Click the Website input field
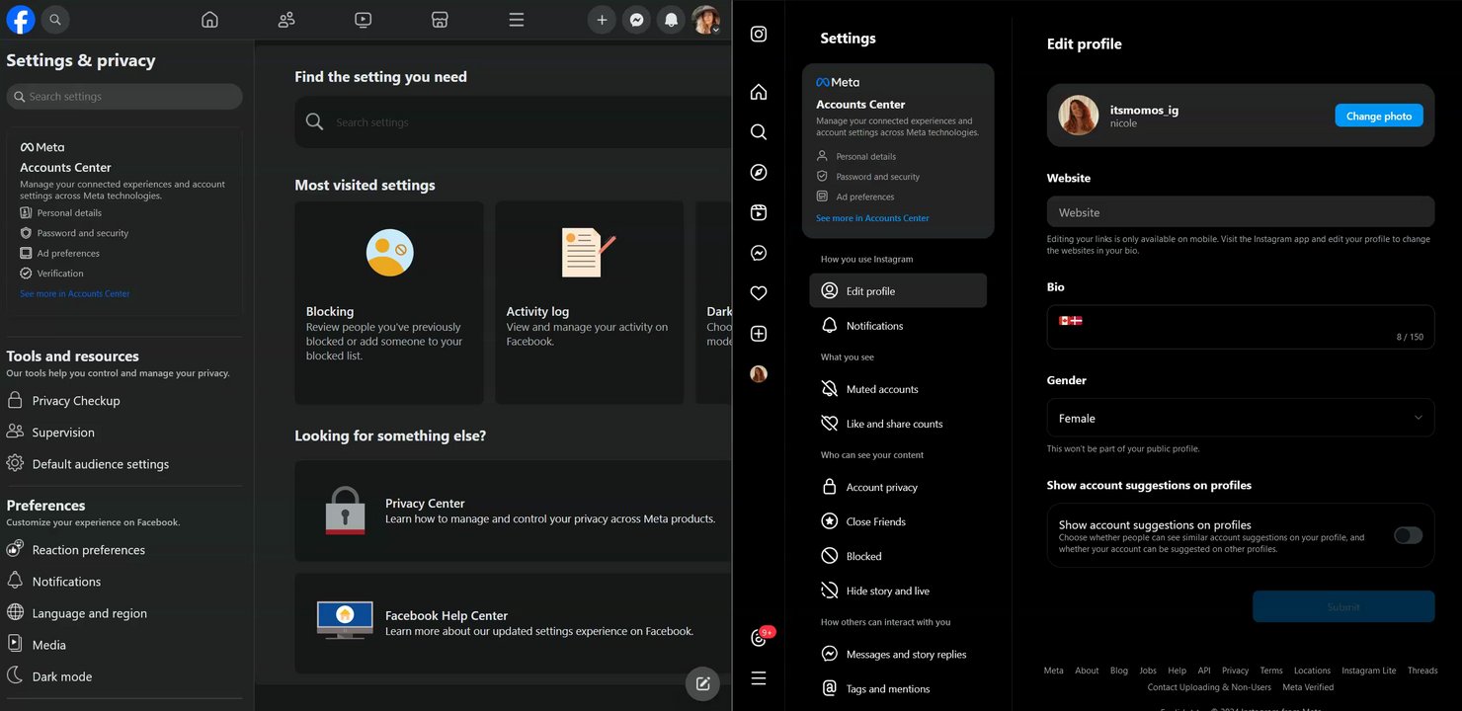The width and height of the screenshot is (1462, 711). (1241, 212)
